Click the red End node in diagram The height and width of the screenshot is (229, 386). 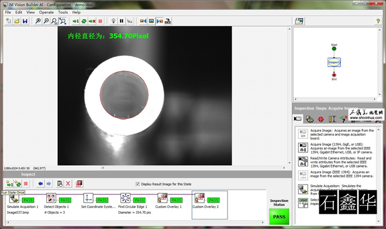[334, 75]
